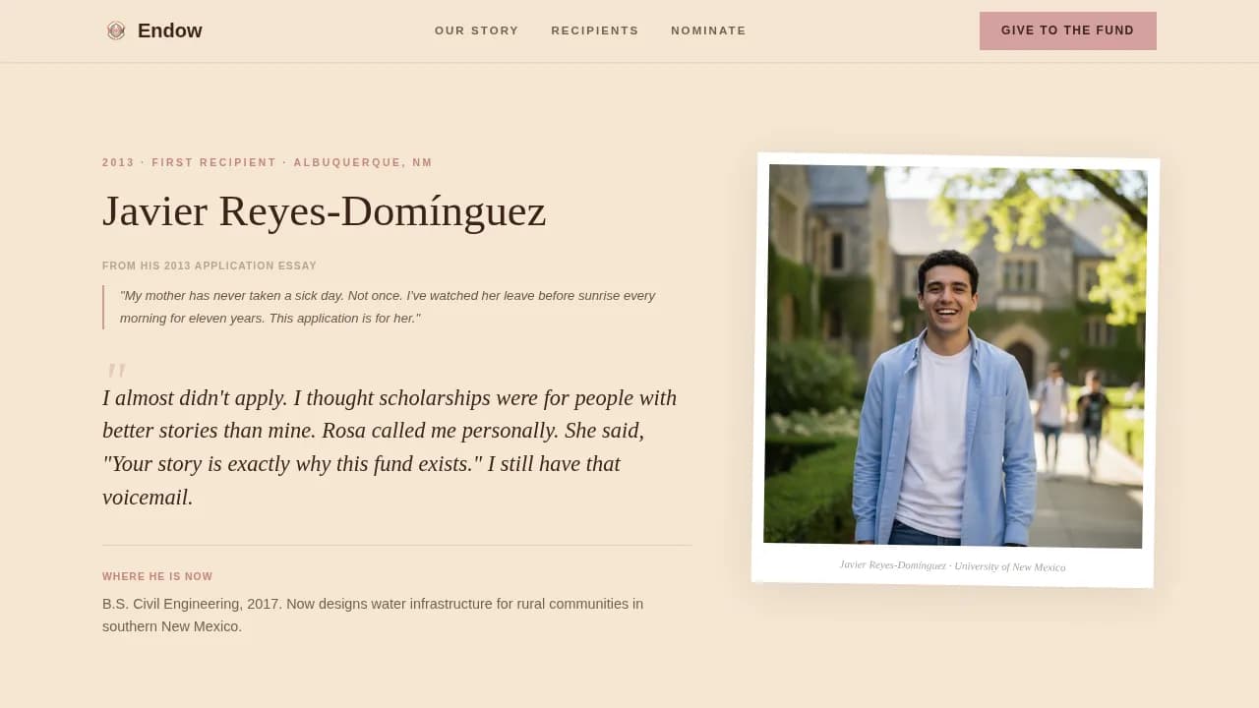Click the FIRST RECIPIENT breadcrumb label

(213, 162)
